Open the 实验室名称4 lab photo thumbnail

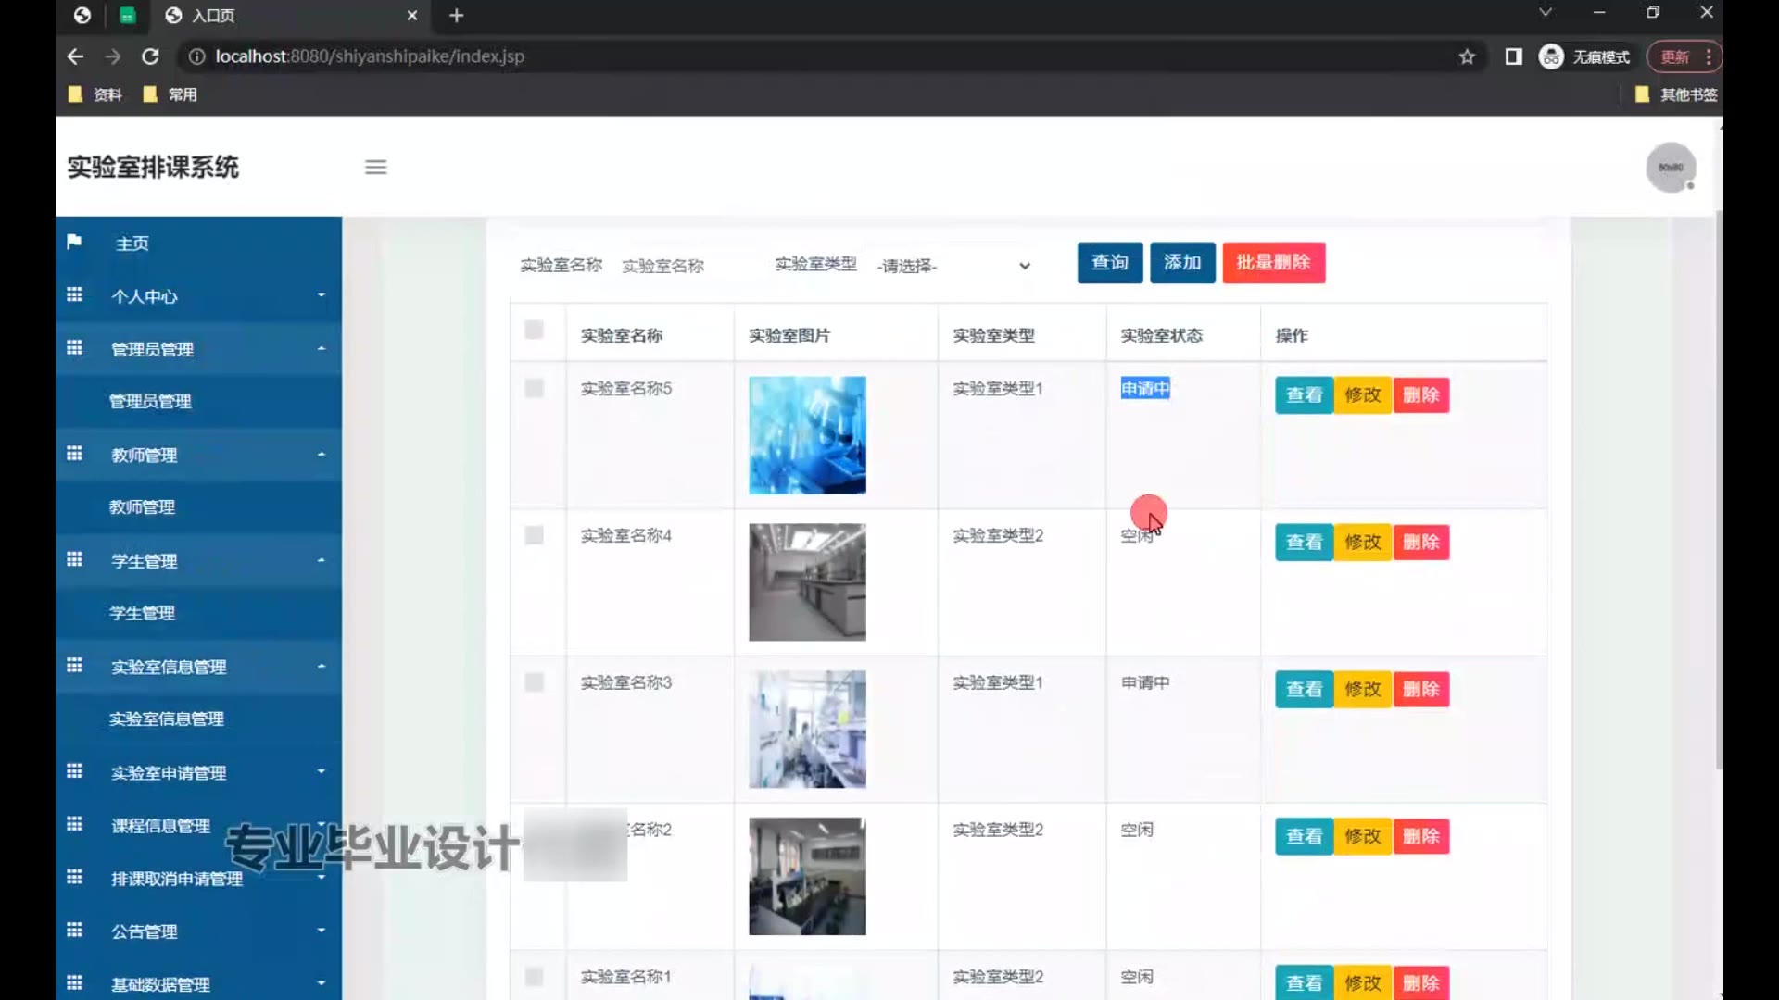(x=807, y=582)
